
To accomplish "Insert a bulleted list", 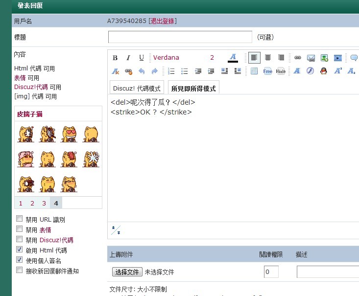I will (x=184, y=71).
